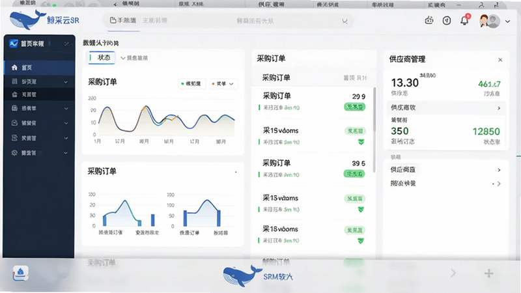Focus the top search input field

click(227, 21)
